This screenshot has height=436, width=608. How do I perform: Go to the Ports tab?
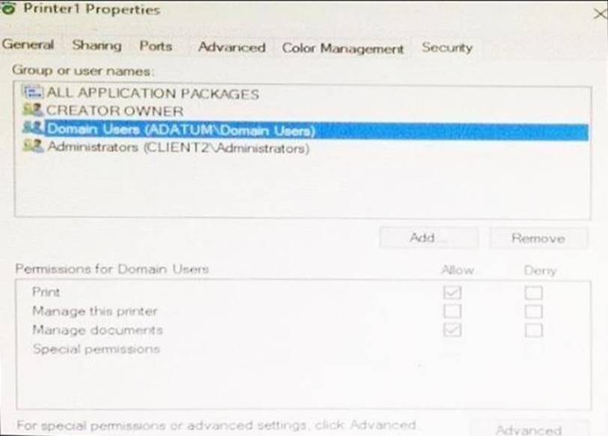[155, 45]
